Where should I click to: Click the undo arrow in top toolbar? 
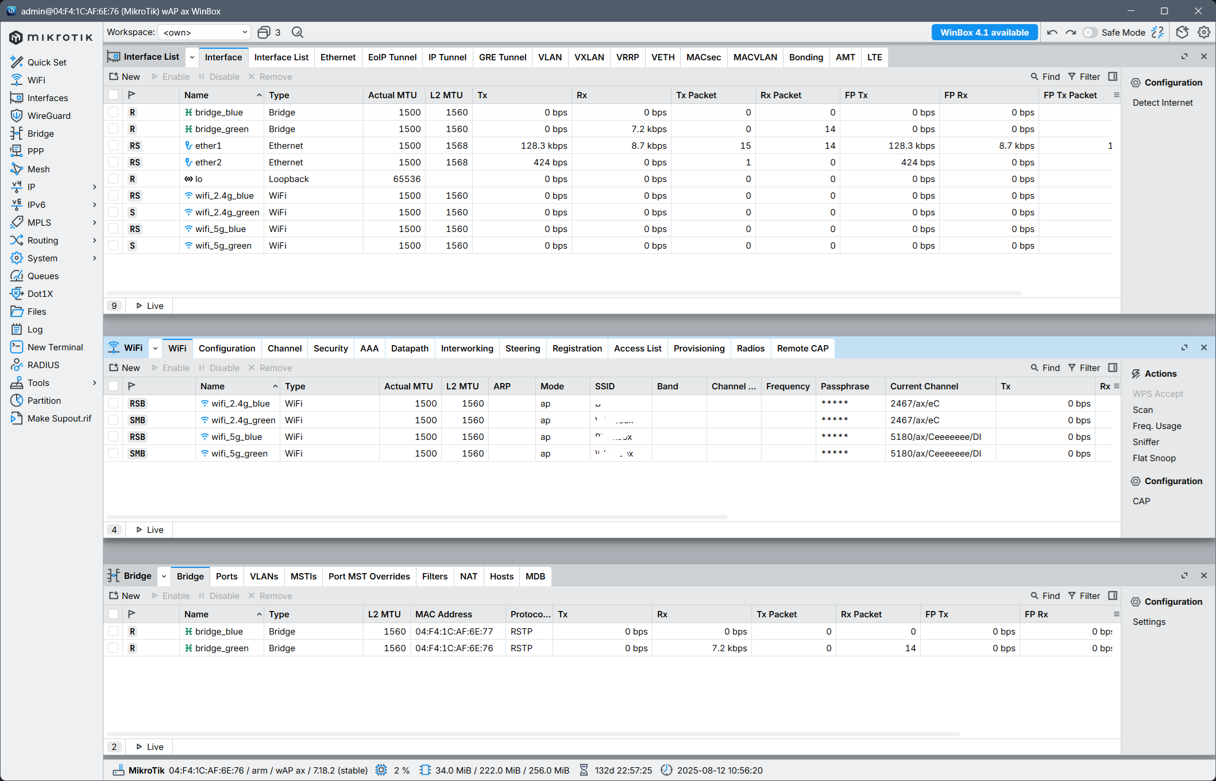[1052, 32]
